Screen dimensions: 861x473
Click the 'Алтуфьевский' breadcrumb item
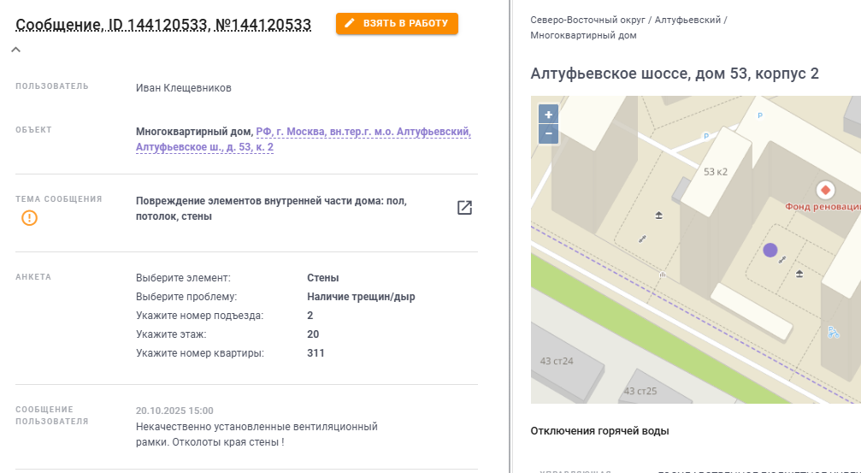click(x=687, y=19)
